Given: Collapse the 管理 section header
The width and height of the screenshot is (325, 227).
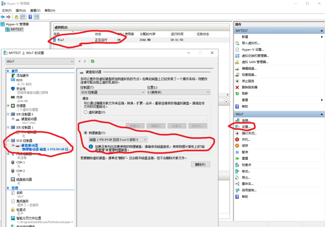Looking at the screenshot, I should (8, 188).
